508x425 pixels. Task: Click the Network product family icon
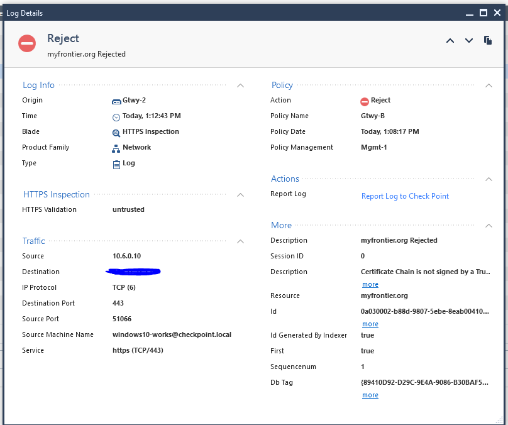click(x=116, y=147)
